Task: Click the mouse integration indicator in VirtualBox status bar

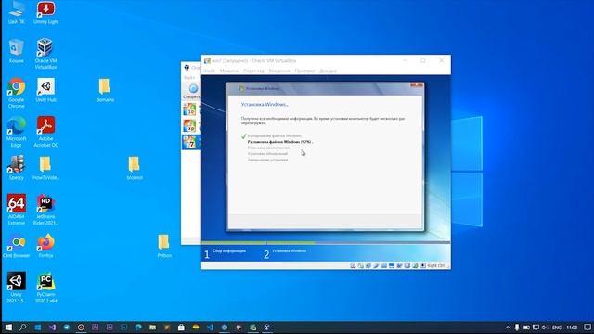Action: 415,265
